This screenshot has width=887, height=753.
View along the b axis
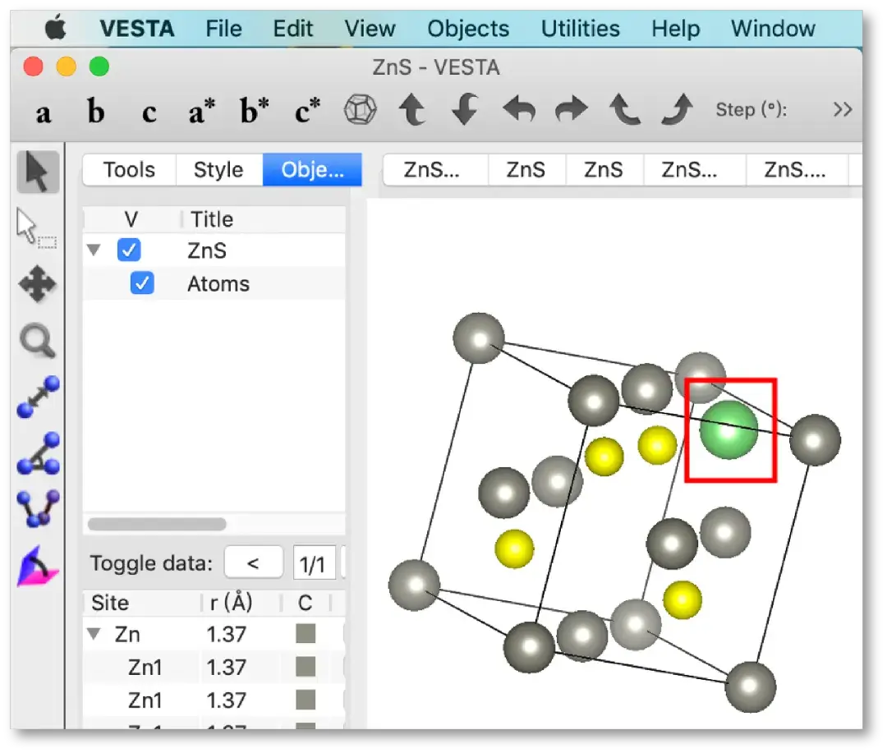[95, 110]
